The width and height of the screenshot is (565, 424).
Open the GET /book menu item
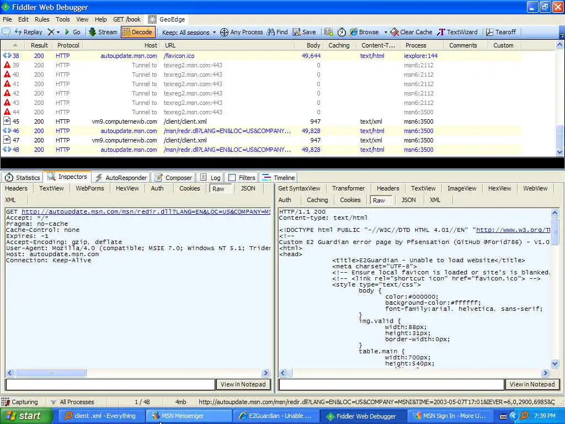click(x=127, y=19)
